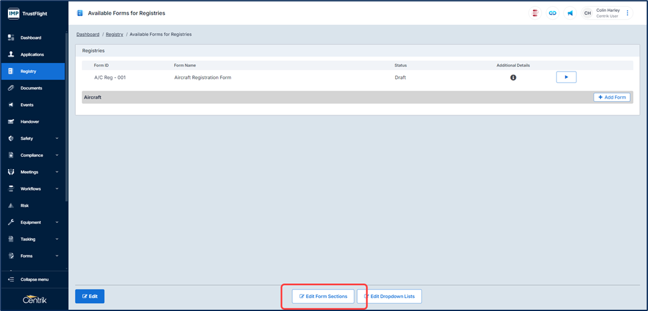
Task: Collapse the sidebar menu
Action: click(34, 280)
